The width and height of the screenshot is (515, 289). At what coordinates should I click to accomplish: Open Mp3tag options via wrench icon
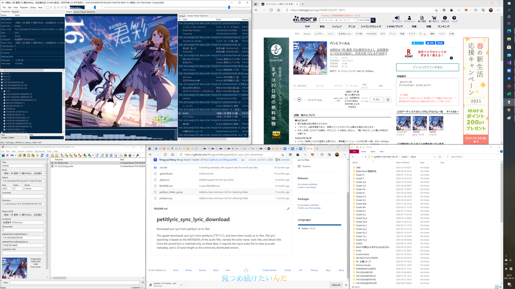coord(138,155)
